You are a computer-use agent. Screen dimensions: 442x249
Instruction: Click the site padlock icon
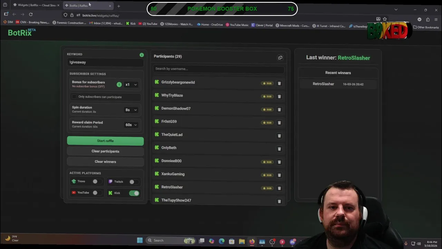coord(72,15)
